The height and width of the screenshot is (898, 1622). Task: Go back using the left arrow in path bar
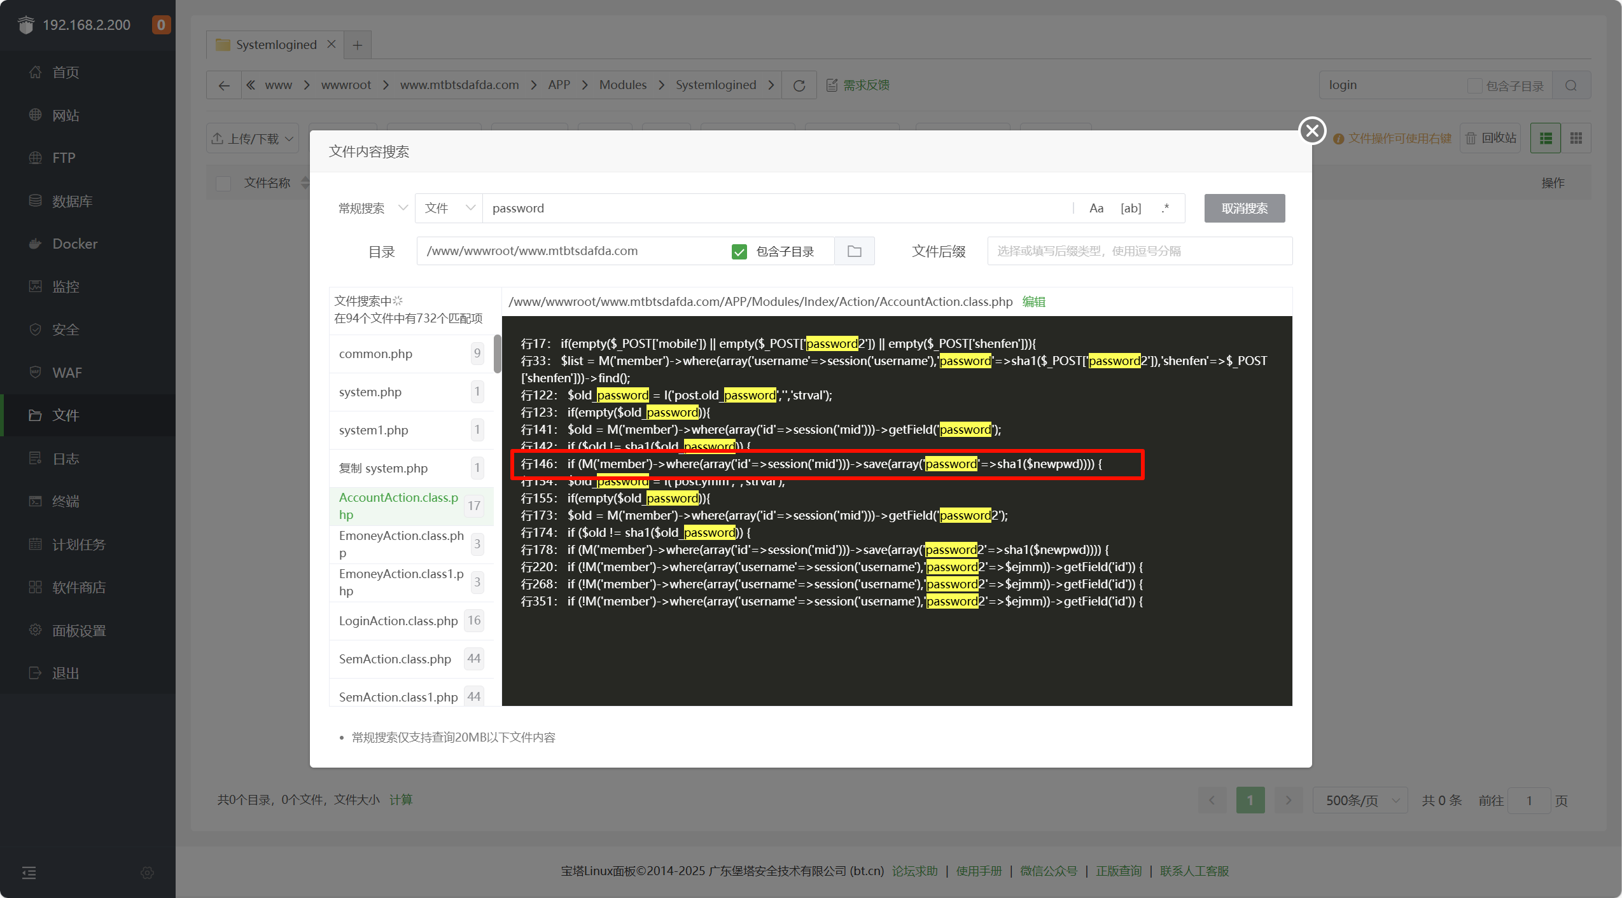pyautogui.click(x=224, y=85)
